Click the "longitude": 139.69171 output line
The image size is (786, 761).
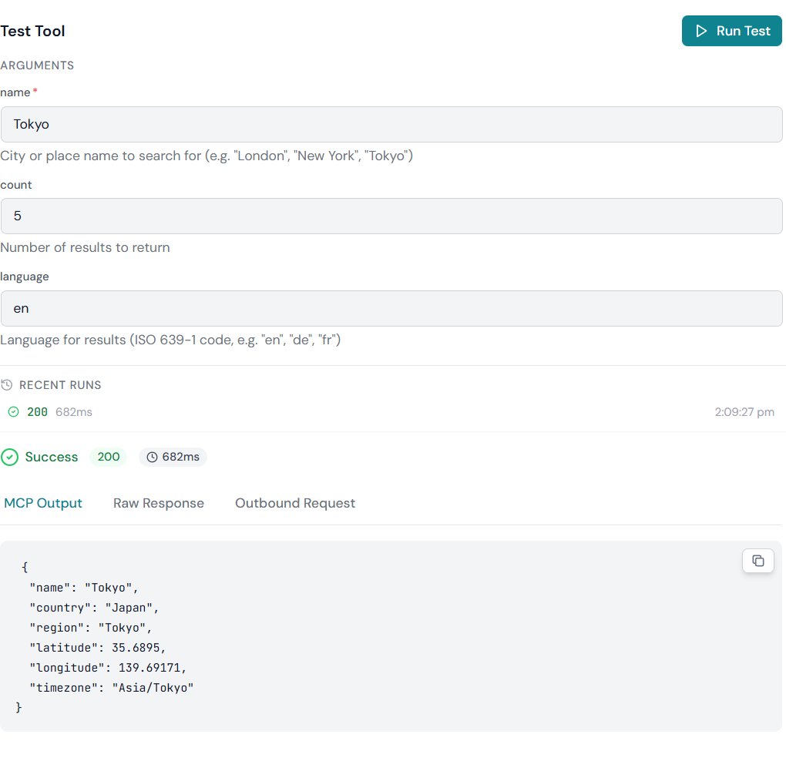point(108,667)
